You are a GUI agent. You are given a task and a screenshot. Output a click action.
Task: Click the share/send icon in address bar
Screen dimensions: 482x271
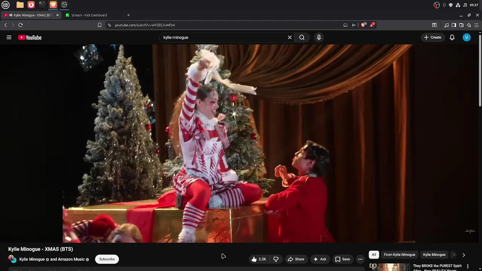coord(354,25)
